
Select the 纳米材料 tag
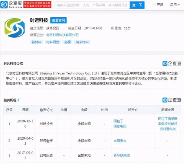click(x=82, y=42)
